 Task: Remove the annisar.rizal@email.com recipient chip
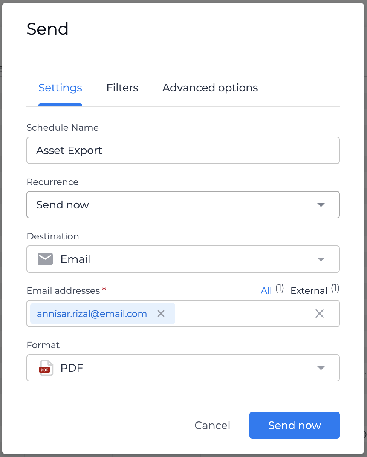tap(161, 313)
